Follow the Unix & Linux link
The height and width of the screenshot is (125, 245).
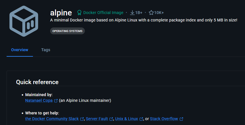click(126, 119)
